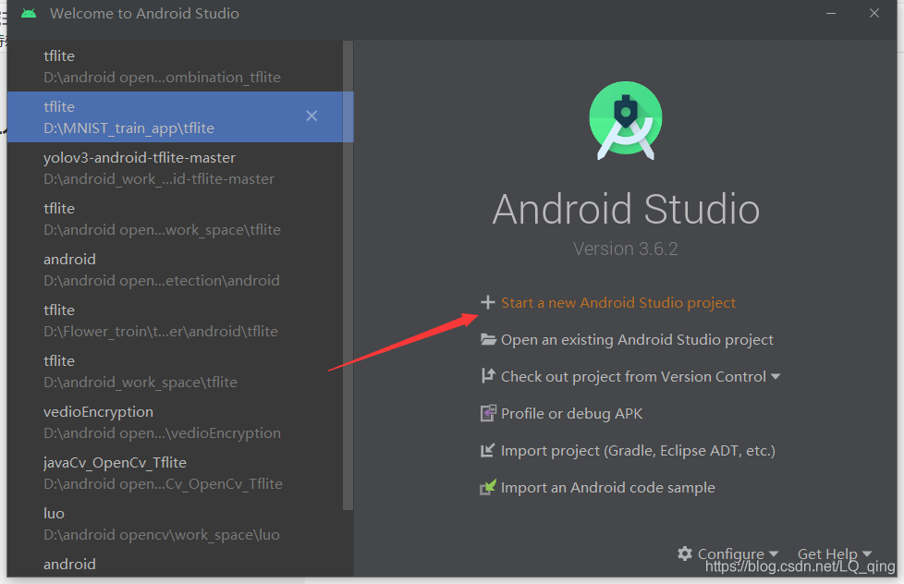
Task: Close the Welcome to Android Studio window
Action: point(874,13)
